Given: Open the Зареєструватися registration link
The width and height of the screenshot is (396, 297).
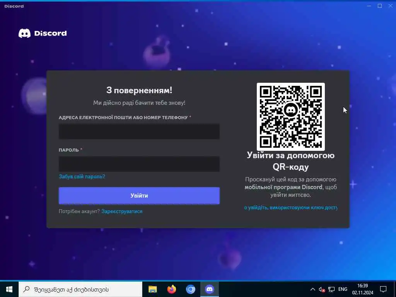Looking at the screenshot, I should click(x=122, y=212).
